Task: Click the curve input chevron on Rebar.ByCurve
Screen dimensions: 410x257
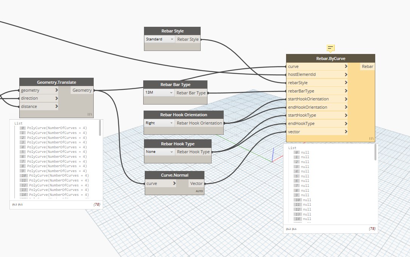Action: pos(346,66)
